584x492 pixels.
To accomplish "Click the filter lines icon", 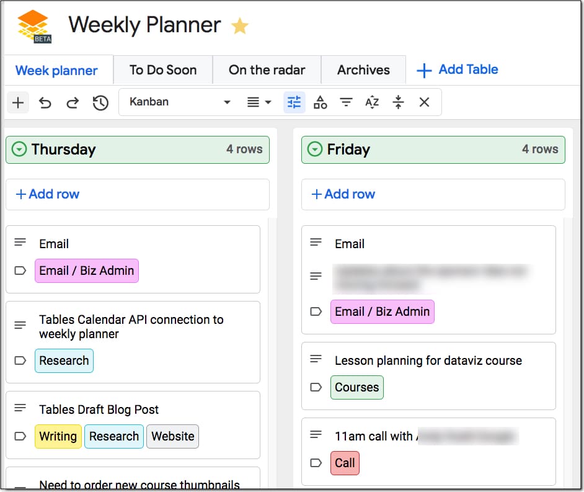I will (x=346, y=102).
